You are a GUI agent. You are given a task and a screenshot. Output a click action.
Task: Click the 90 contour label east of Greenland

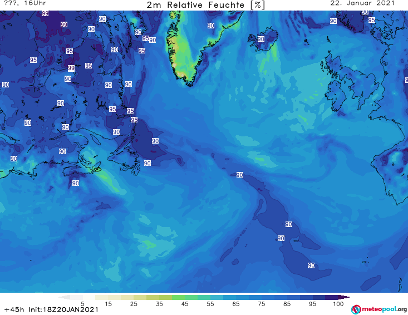coord(211,26)
